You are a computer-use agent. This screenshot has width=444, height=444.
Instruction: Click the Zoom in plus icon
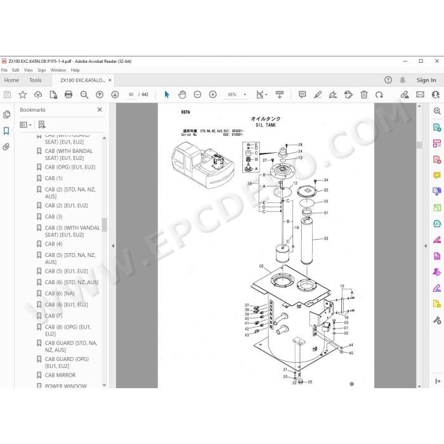[212, 95]
